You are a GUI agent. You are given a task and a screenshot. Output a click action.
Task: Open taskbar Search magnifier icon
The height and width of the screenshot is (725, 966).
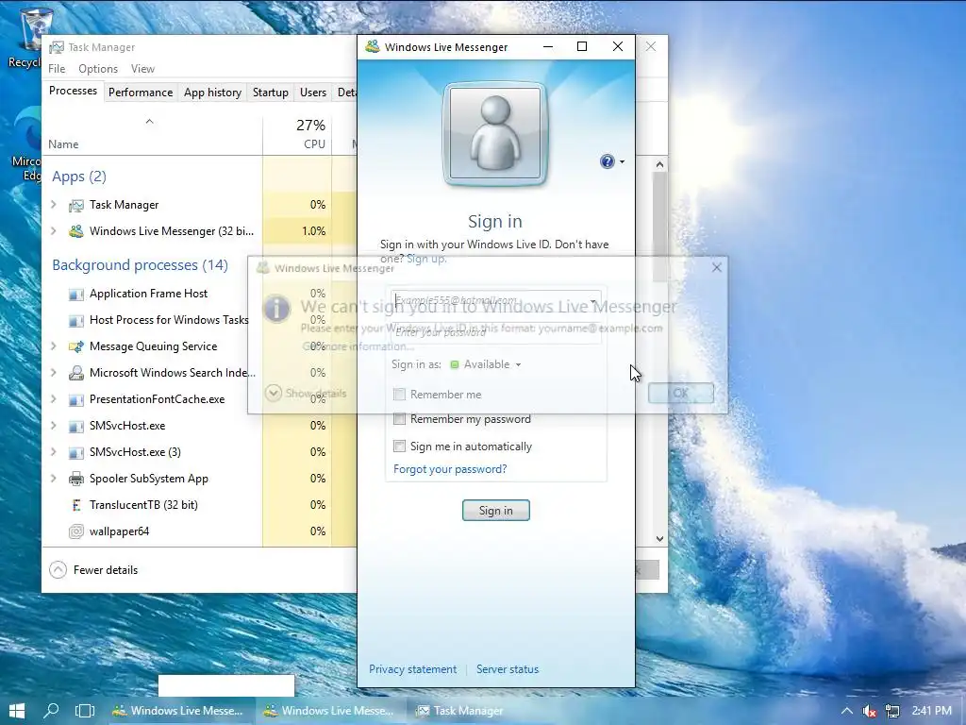click(x=51, y=711)
